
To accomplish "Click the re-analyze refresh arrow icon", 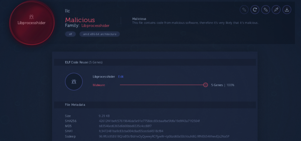I will coord(255,10).
